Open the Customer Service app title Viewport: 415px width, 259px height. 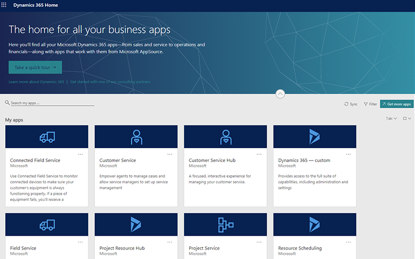[x=118, y=160]
